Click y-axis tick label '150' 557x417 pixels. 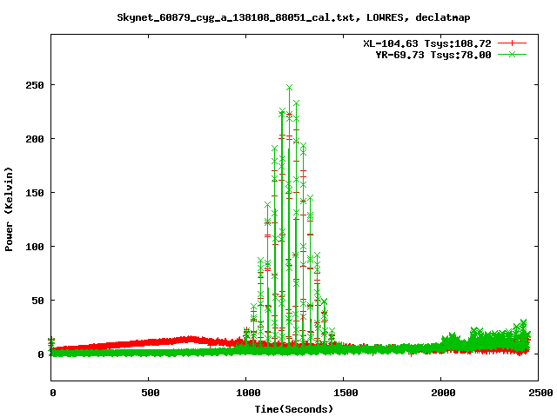tap(35, 193)
